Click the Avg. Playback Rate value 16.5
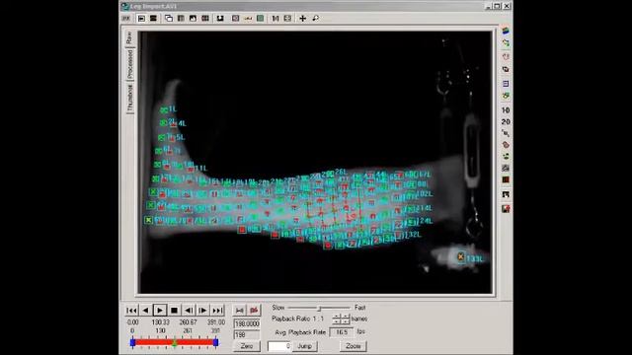632x355 pixels. tap(342, 332)
